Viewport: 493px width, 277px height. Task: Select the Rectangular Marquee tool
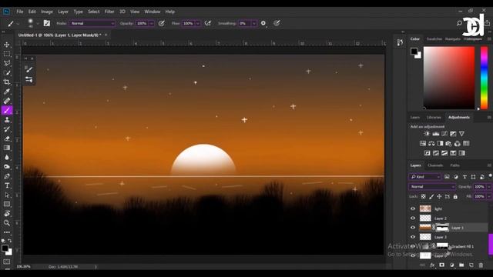tap(7, 54)
